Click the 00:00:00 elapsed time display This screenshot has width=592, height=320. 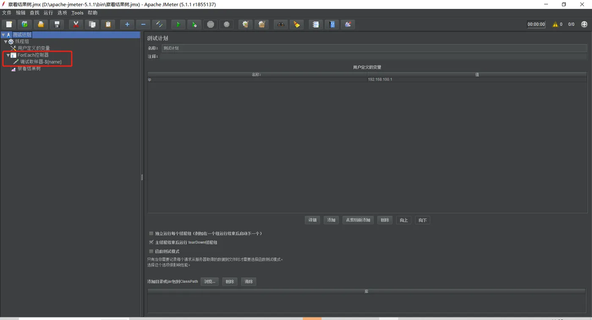pos(536,24)
